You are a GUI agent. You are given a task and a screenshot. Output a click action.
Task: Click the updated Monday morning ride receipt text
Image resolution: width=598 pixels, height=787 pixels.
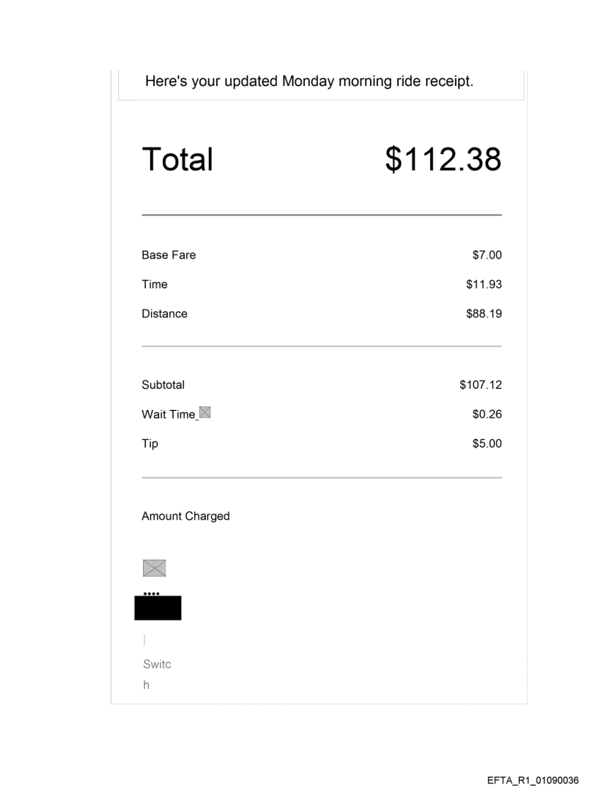point(309,81)
